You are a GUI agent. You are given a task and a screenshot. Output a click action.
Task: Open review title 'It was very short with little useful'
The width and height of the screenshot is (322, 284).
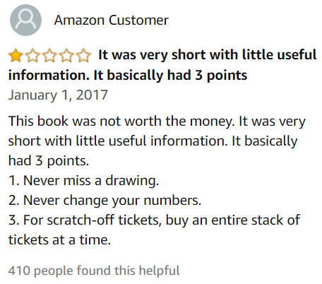tap(208, 54)
